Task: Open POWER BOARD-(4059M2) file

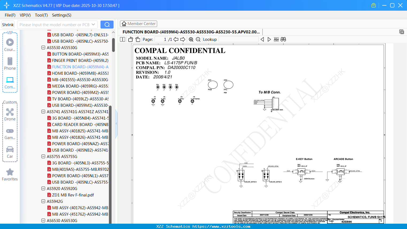Action: click(78, 93)
